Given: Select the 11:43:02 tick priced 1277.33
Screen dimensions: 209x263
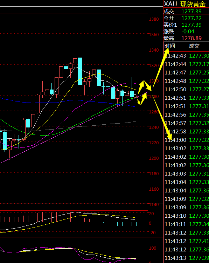Looking at the screenshot, I should [187, 148].
